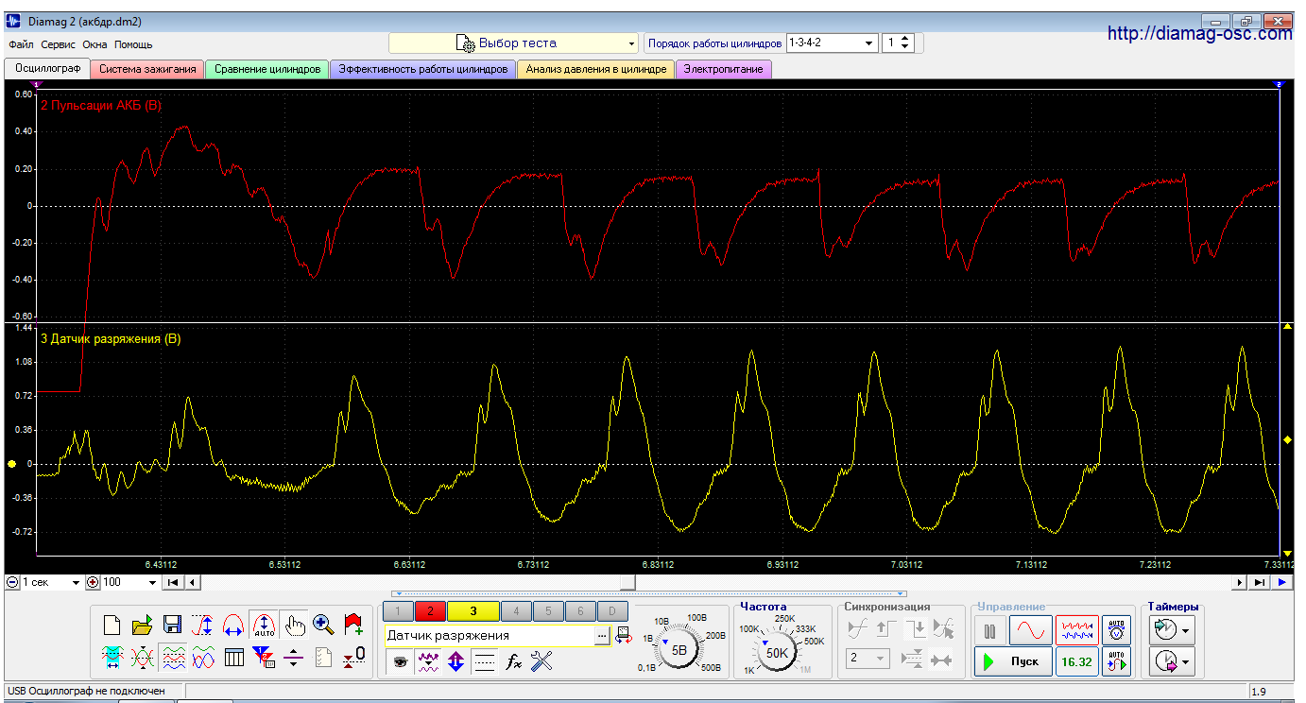The width and height of the screenshot is (1306, 703).
Task: Select channel 5 button
Action: tap(548, 610)
